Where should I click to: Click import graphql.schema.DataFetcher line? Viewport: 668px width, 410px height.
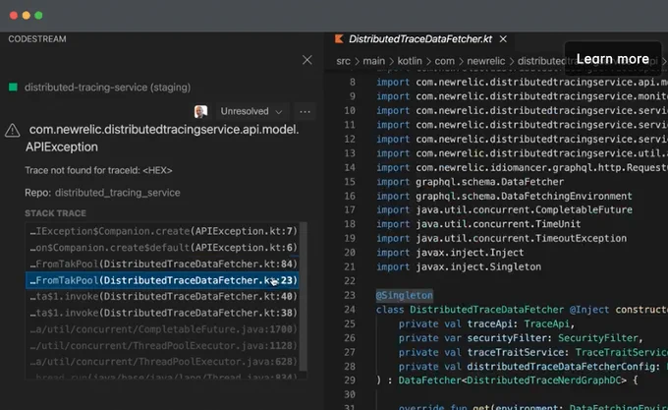click(470, 182)
